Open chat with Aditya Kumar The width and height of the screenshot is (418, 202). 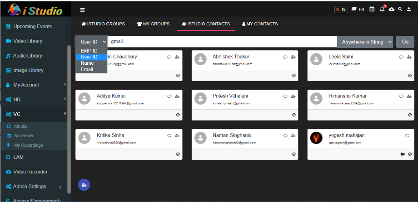(169, 96)
